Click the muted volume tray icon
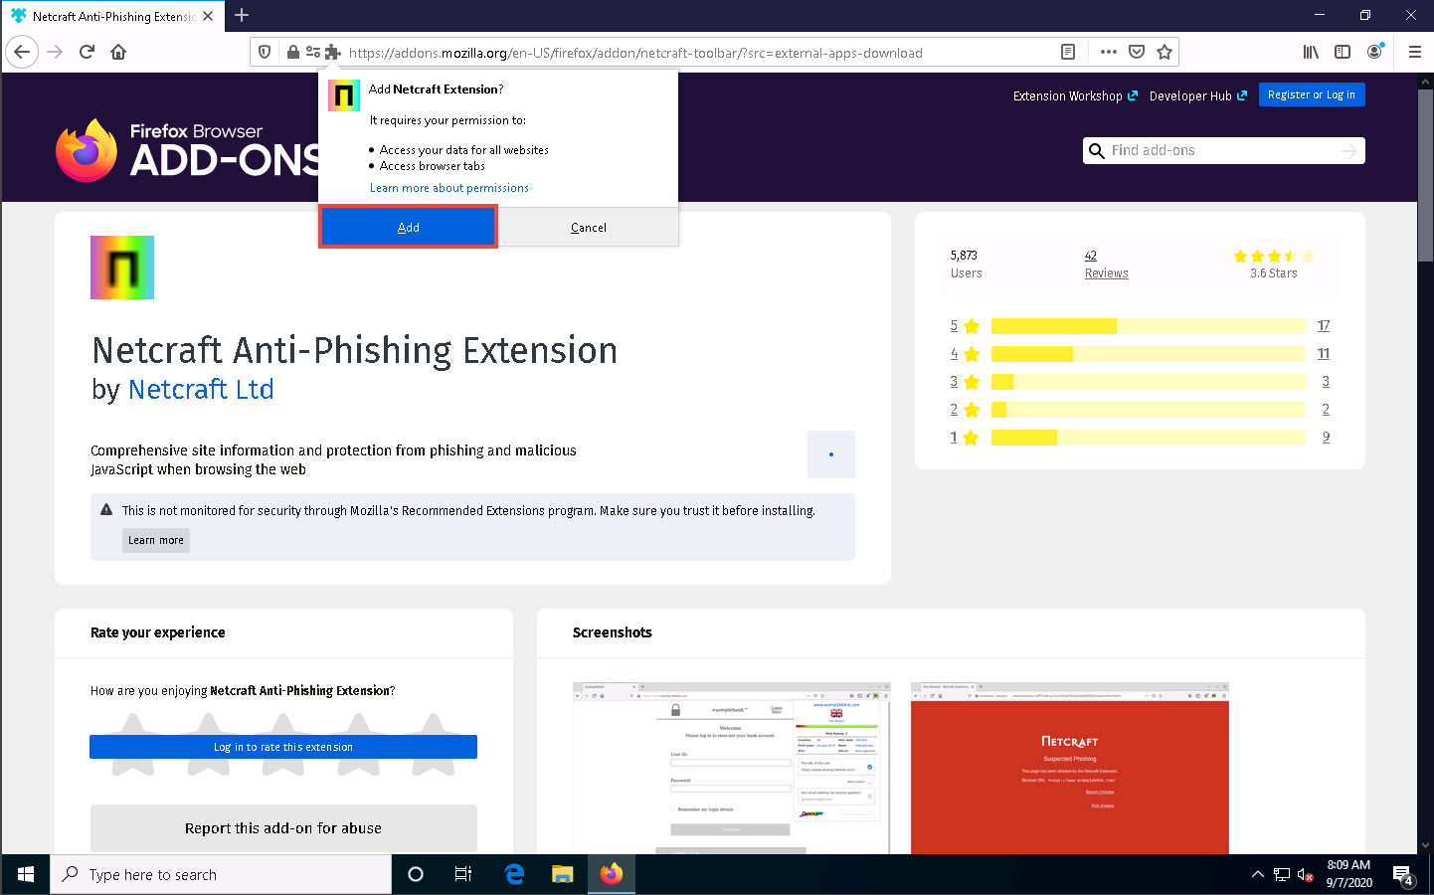Viewport: 1434px width, 895px height. coord(1306,875)
